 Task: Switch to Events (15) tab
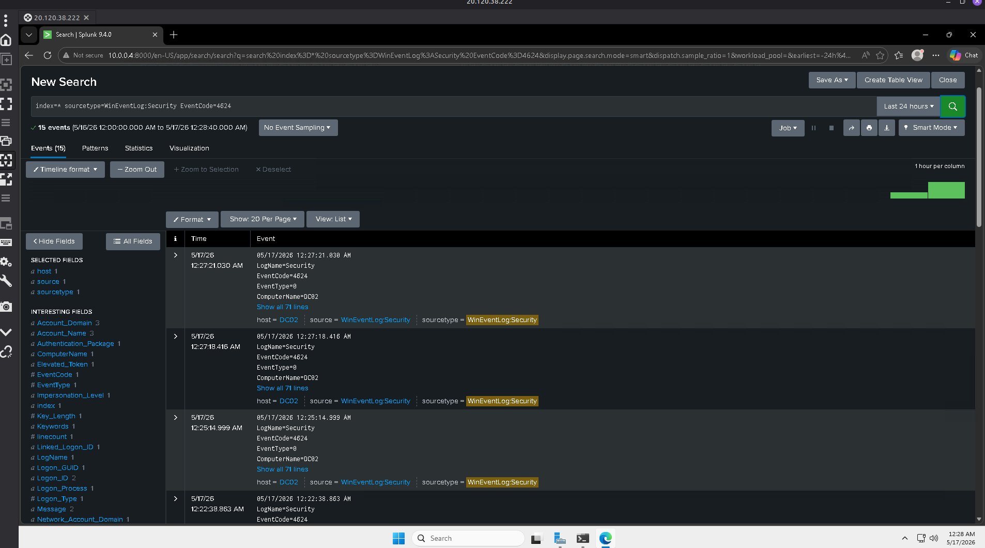point(48,148)
